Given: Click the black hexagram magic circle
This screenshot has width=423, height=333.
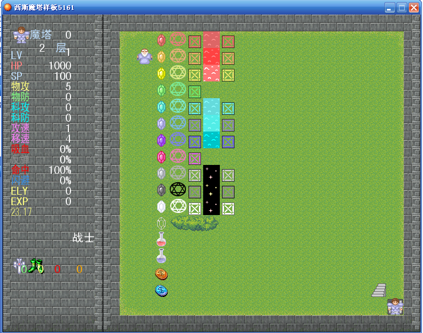Looking at the screenshot, I should [x=178, y=189].
